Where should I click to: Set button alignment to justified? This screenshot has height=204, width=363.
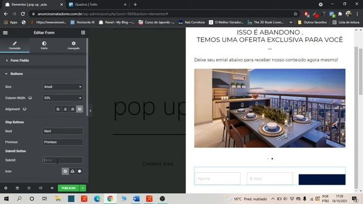click(79, 109)
